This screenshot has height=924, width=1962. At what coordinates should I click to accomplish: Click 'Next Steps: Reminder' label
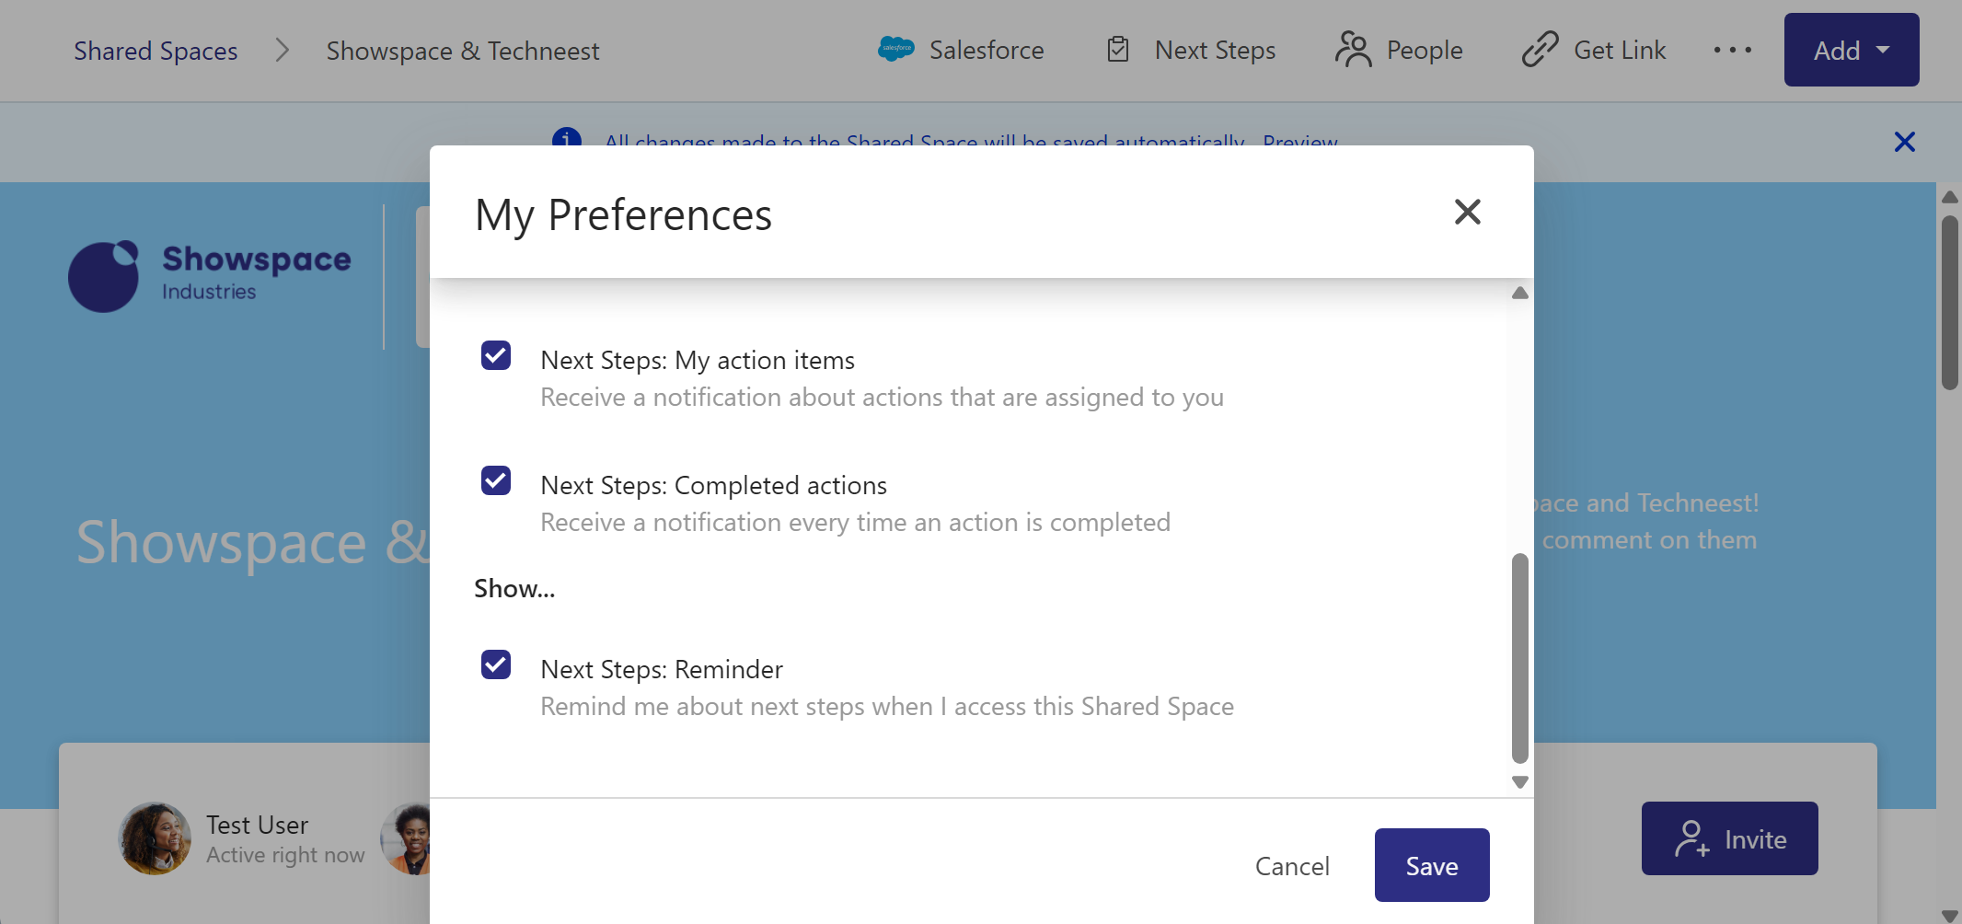tap(662, 669)
